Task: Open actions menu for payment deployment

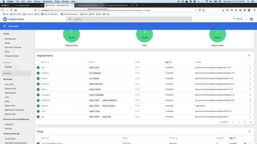Action: point(250,84)
